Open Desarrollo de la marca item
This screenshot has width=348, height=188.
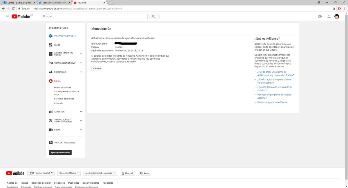(64, 99)
